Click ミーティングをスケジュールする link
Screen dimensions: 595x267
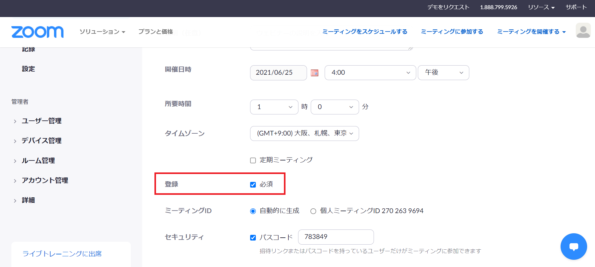pyautogui.click(x=364, y=32)
